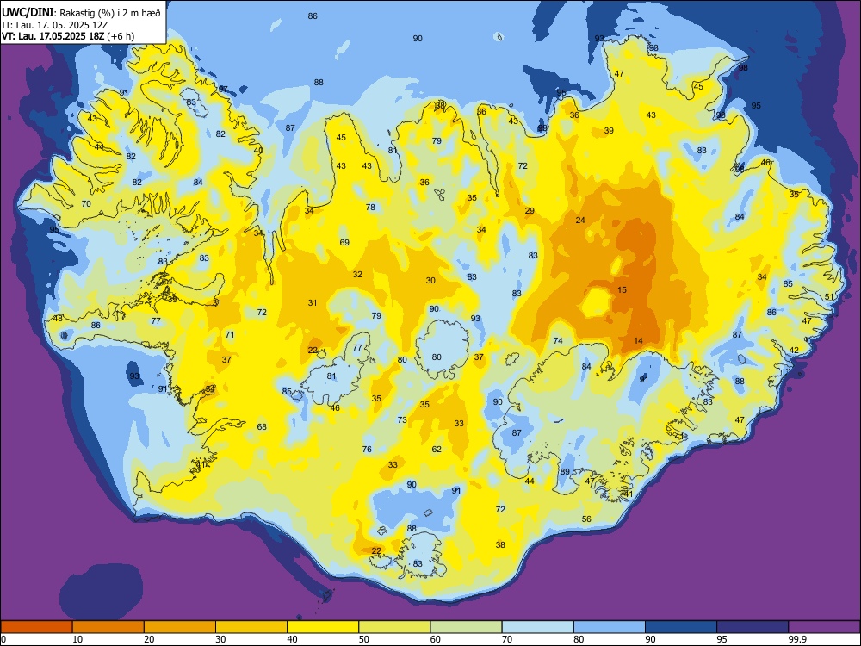Select the '20' legend scale label

[149, 639]
